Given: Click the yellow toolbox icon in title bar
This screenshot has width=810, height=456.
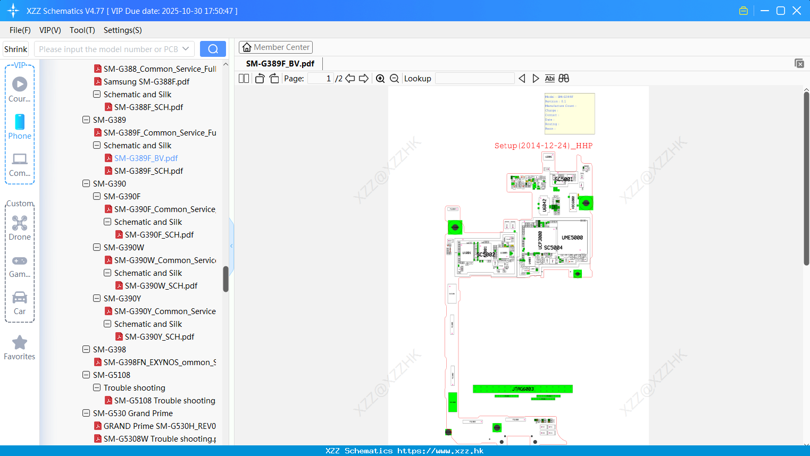Looking at the screenshot, I should (x=744, y=11).
